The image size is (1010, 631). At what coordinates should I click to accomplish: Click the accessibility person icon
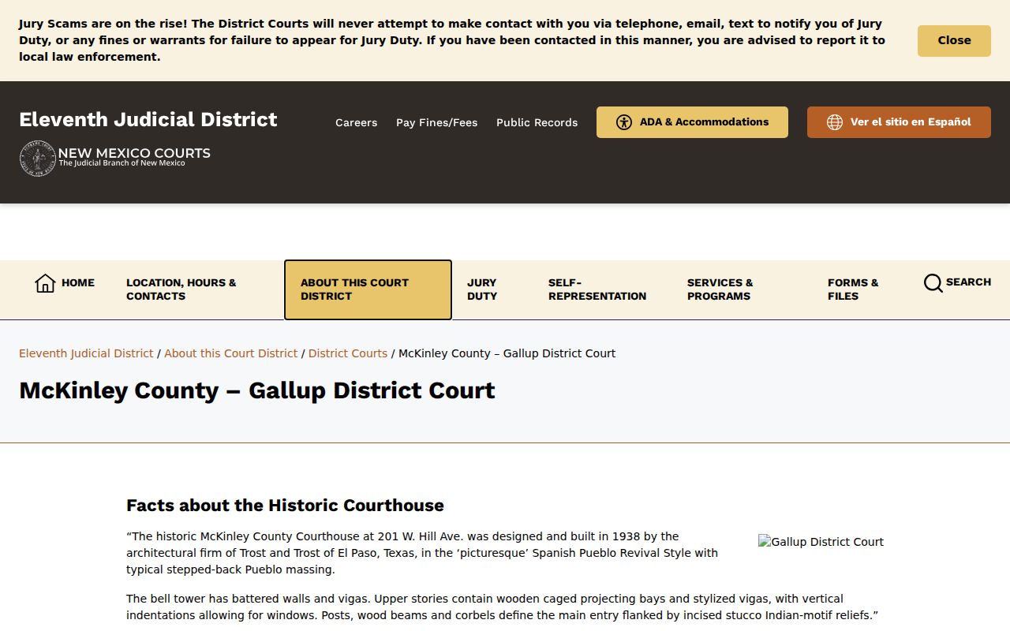pyautogui.click(x=624, y=122)
